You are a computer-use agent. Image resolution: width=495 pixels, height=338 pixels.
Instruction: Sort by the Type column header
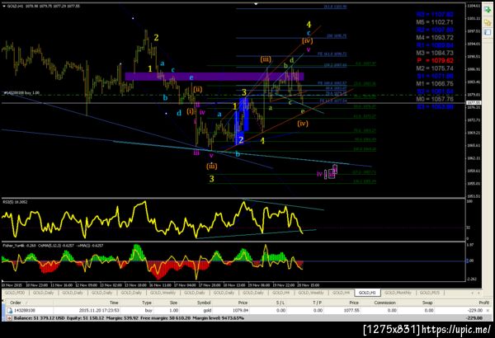(x=147, y=303)
